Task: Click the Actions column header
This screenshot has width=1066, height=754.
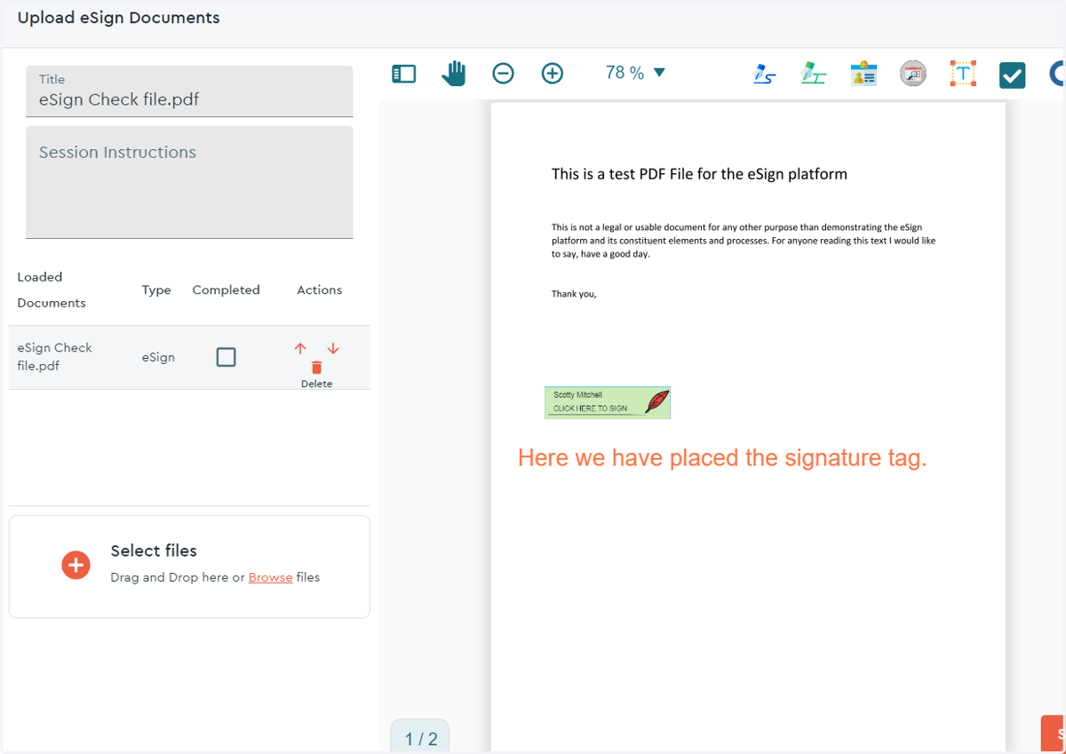Action: pos(320,290)
